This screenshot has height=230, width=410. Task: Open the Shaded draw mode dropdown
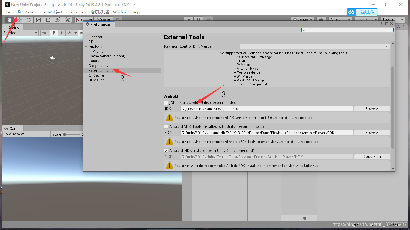point(20,33)
